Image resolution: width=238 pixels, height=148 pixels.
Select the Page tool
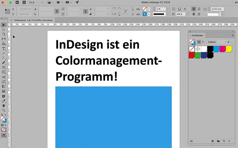pos(4,34)
